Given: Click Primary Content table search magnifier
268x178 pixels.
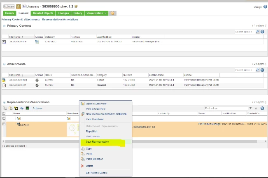Looking at the screenshot, I should (x=257, y=32).
